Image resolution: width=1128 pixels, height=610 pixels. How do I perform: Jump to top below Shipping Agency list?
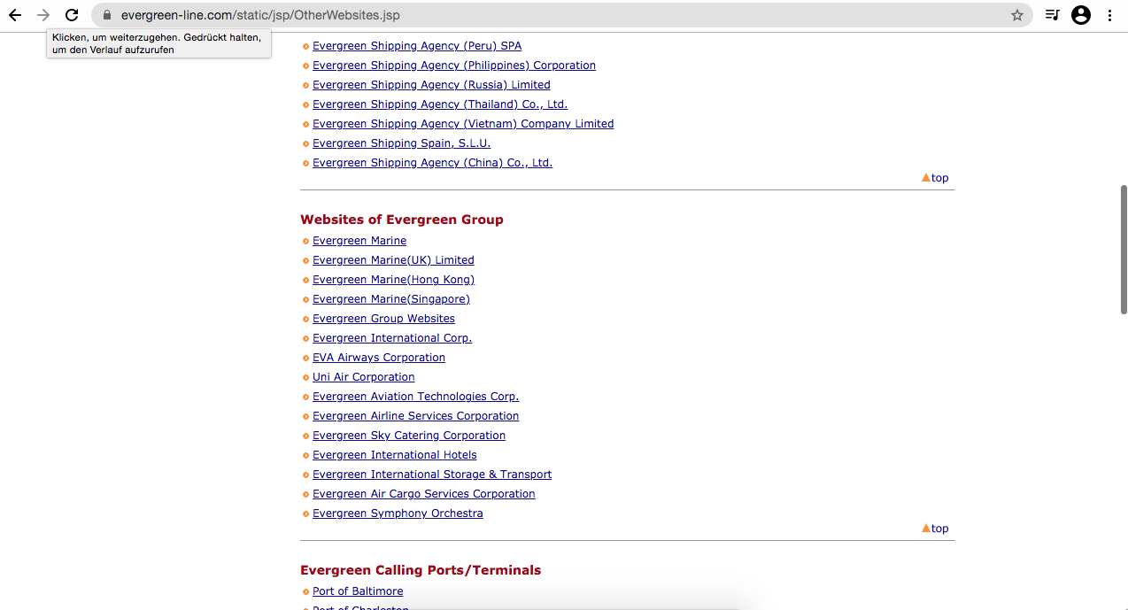(935, 178)
